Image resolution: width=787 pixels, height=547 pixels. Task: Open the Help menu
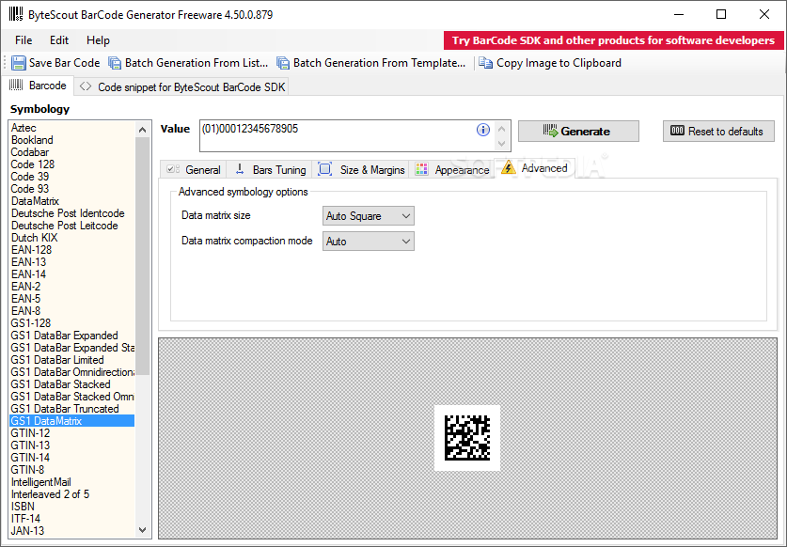(98, 40)
